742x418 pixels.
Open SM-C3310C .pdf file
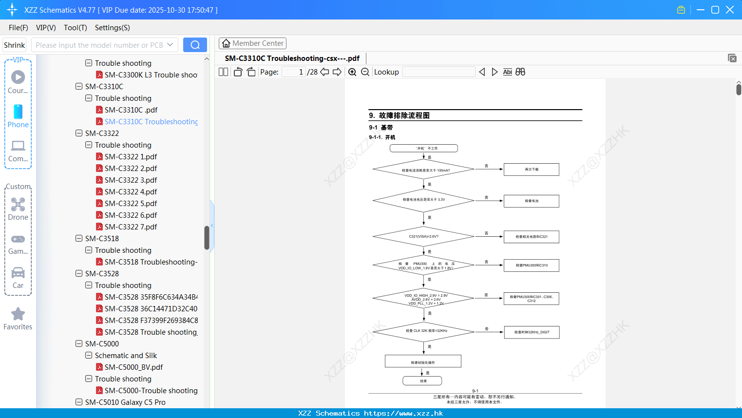[x=131, y=110]
